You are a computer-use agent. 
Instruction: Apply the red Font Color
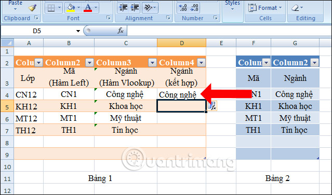tap(88, 8)
